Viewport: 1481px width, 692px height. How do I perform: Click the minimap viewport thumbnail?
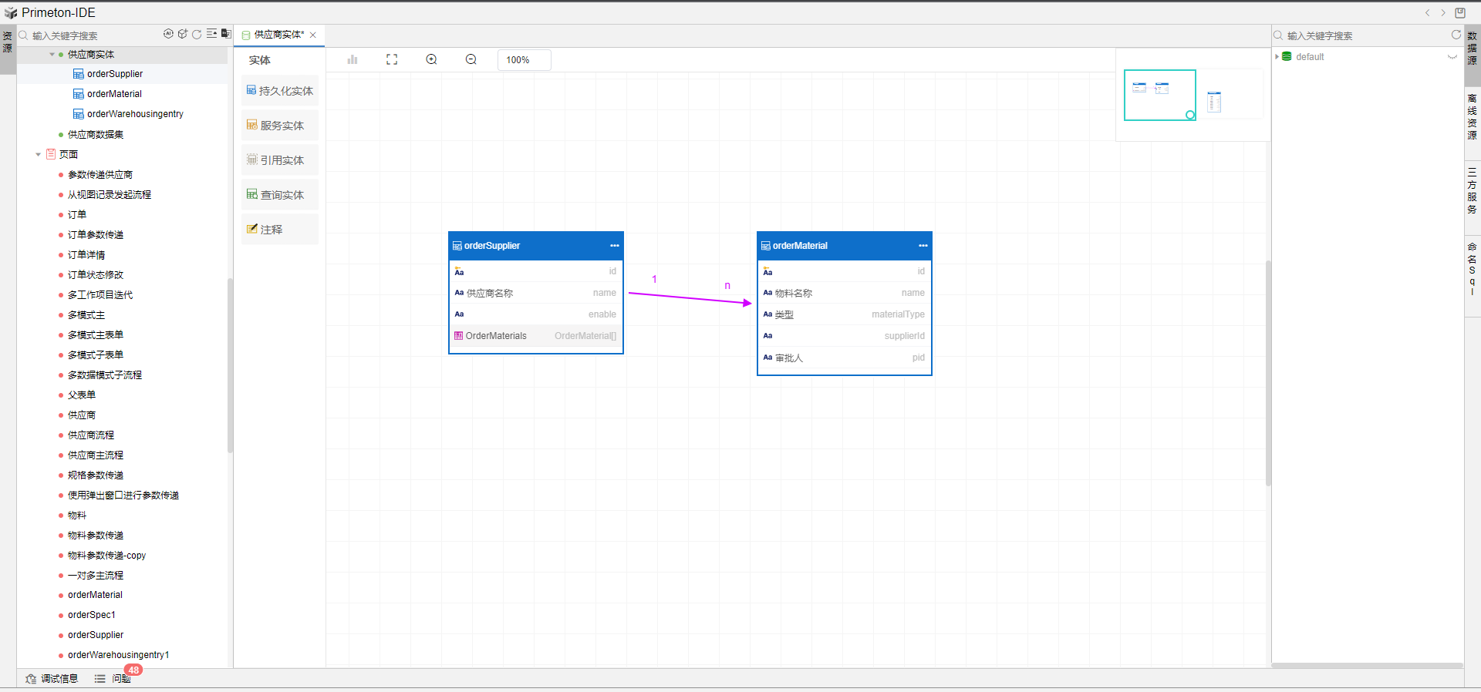(1159, 95)
